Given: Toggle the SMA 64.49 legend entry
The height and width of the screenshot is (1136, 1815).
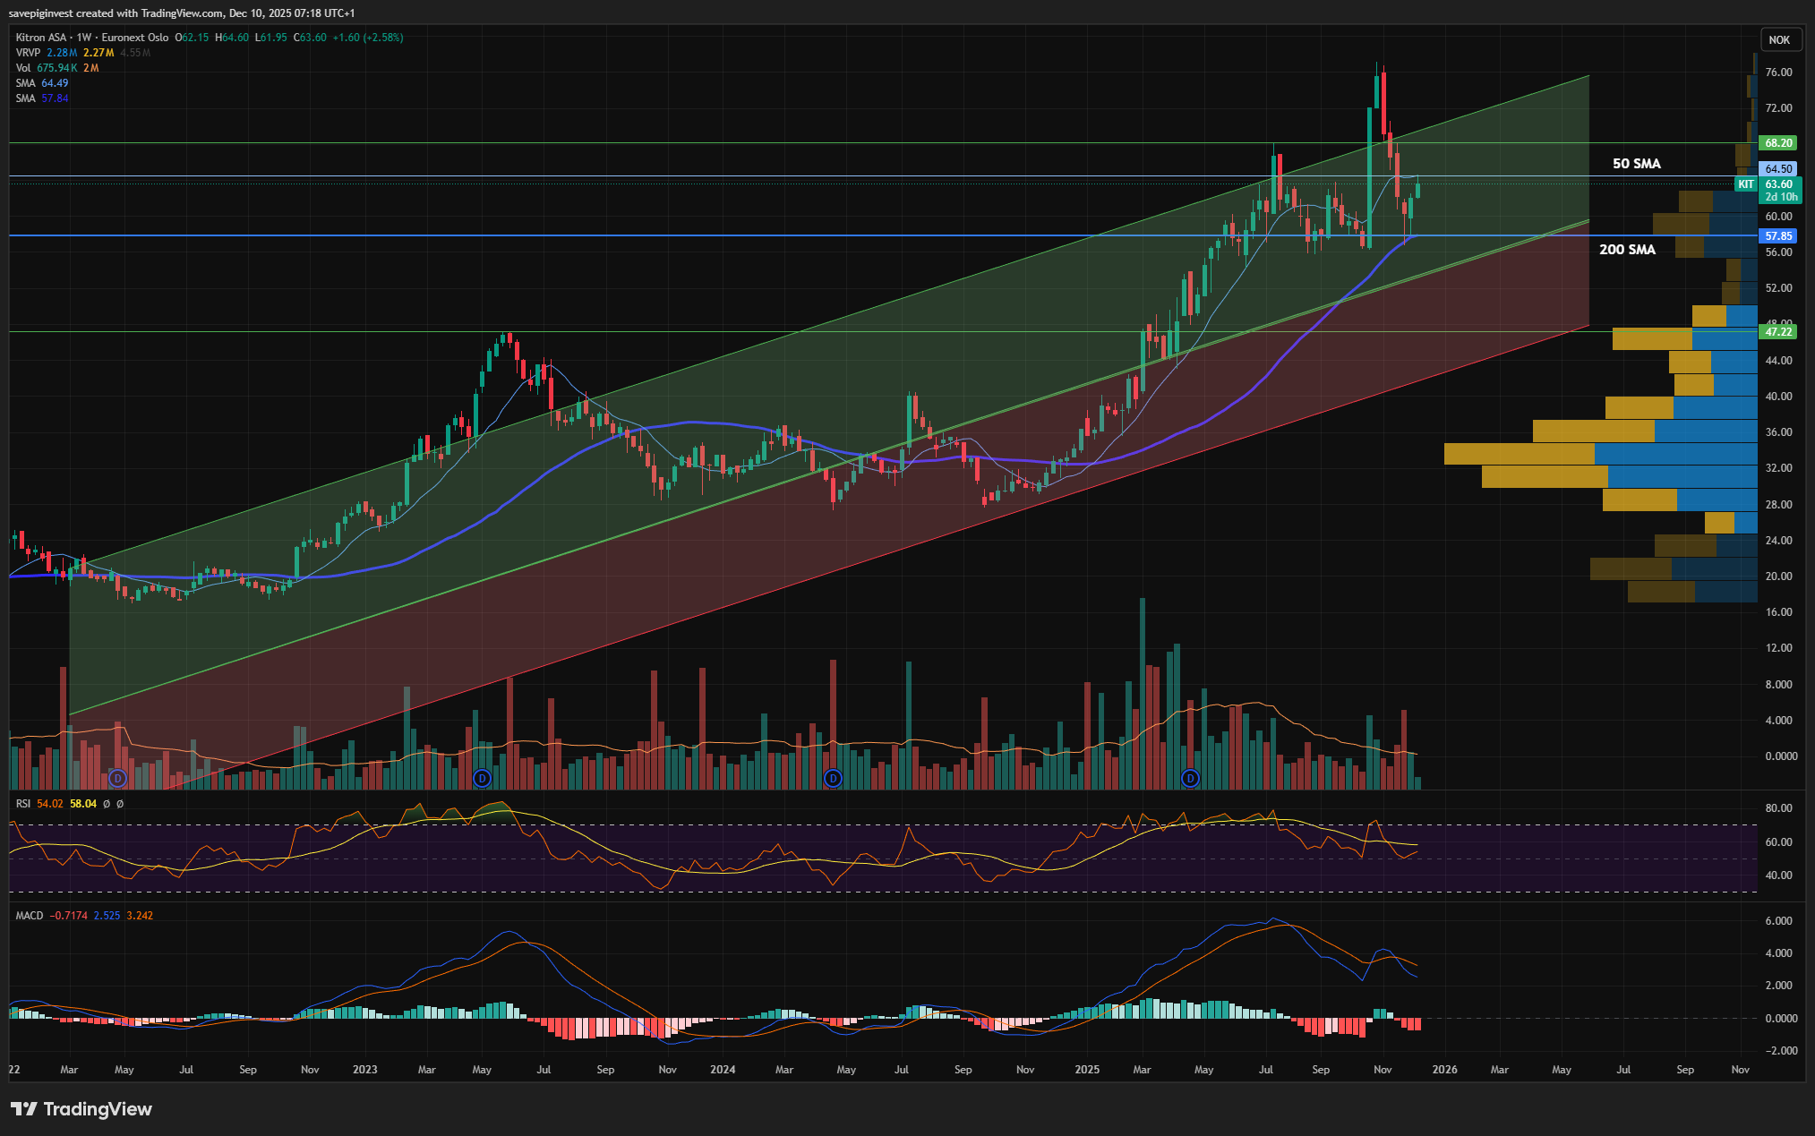Looking at the screenshot, I should pyautogui.click(x=26, y=83).
